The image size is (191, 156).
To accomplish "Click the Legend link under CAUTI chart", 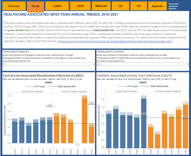I will pos(142,82).
